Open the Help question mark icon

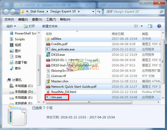pyautogui.click(x=159, y=26)
